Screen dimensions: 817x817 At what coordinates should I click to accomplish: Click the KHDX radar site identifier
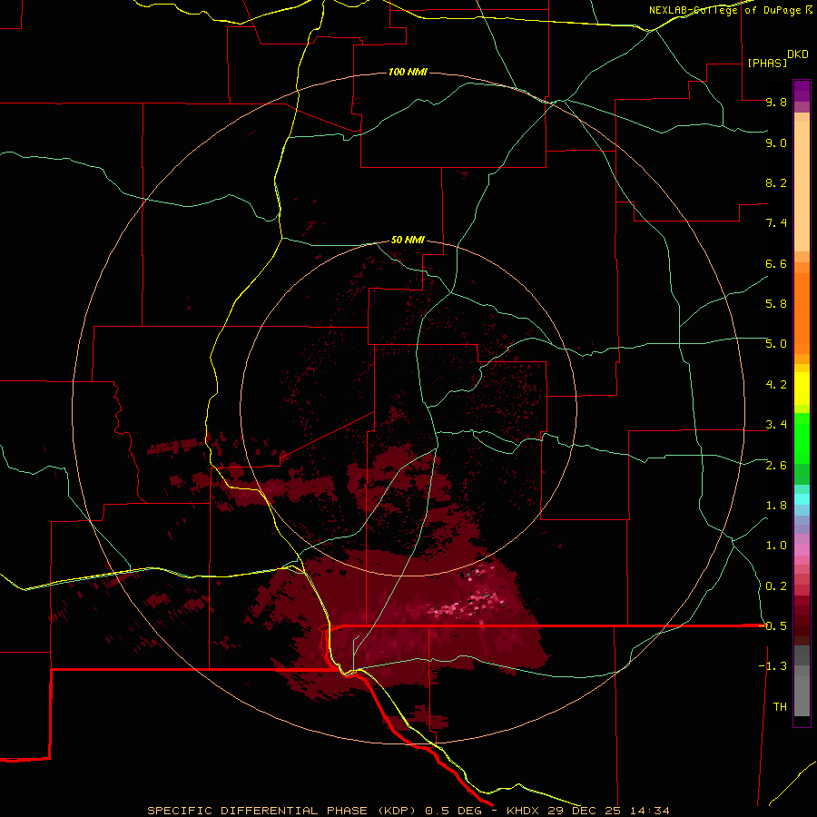[x=522, y=811]
